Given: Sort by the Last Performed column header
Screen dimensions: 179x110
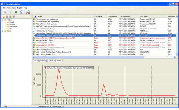Looking at the screenshot, I should pos(129,17).
